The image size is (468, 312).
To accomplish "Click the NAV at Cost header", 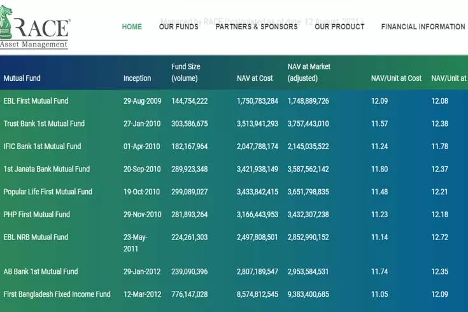I will click(255, 78).
